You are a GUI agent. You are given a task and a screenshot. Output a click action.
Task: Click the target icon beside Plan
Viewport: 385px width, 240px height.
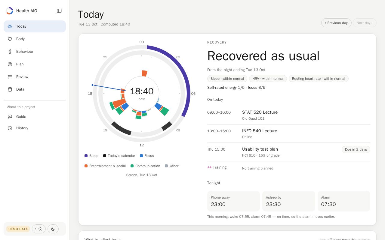tap(10, 64)
